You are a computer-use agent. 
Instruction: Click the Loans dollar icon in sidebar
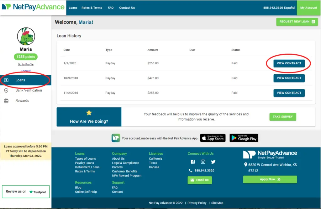(x=6, y=80)
